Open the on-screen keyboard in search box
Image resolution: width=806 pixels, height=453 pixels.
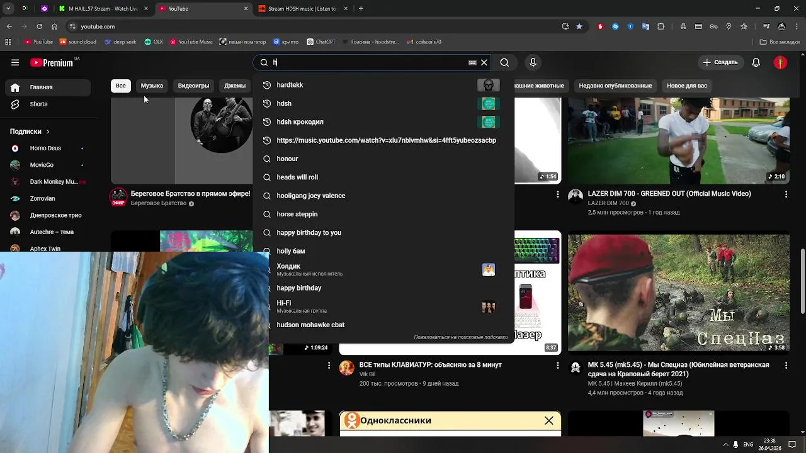[472, 62]
